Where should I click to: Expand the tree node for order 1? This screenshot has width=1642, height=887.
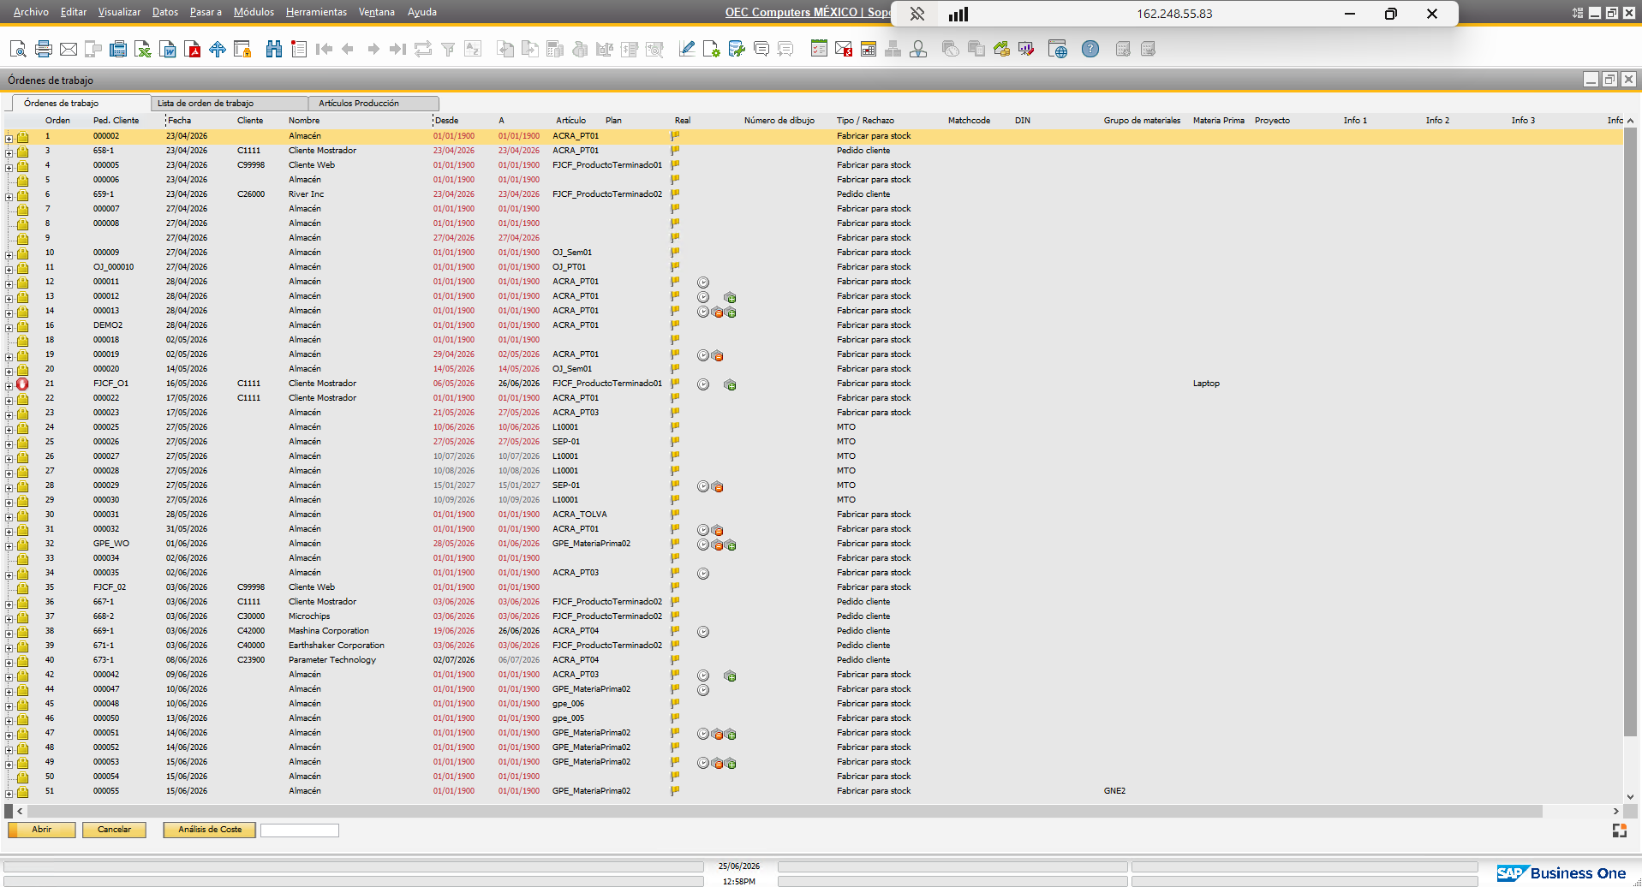pyautogui.click(x=9, y=138)
